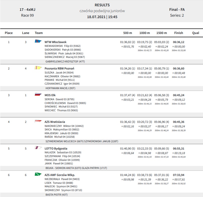Click rower SEROKA Dawid 03 (8795)
This screenshot has height=197, width=203.
coord(60,99)
